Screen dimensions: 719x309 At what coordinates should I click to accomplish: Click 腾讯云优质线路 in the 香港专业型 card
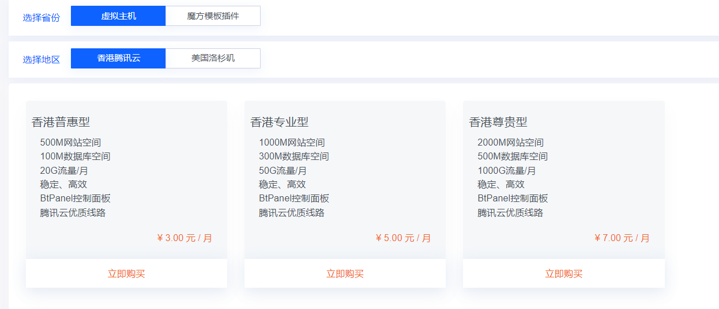click(x=292, y=213)
